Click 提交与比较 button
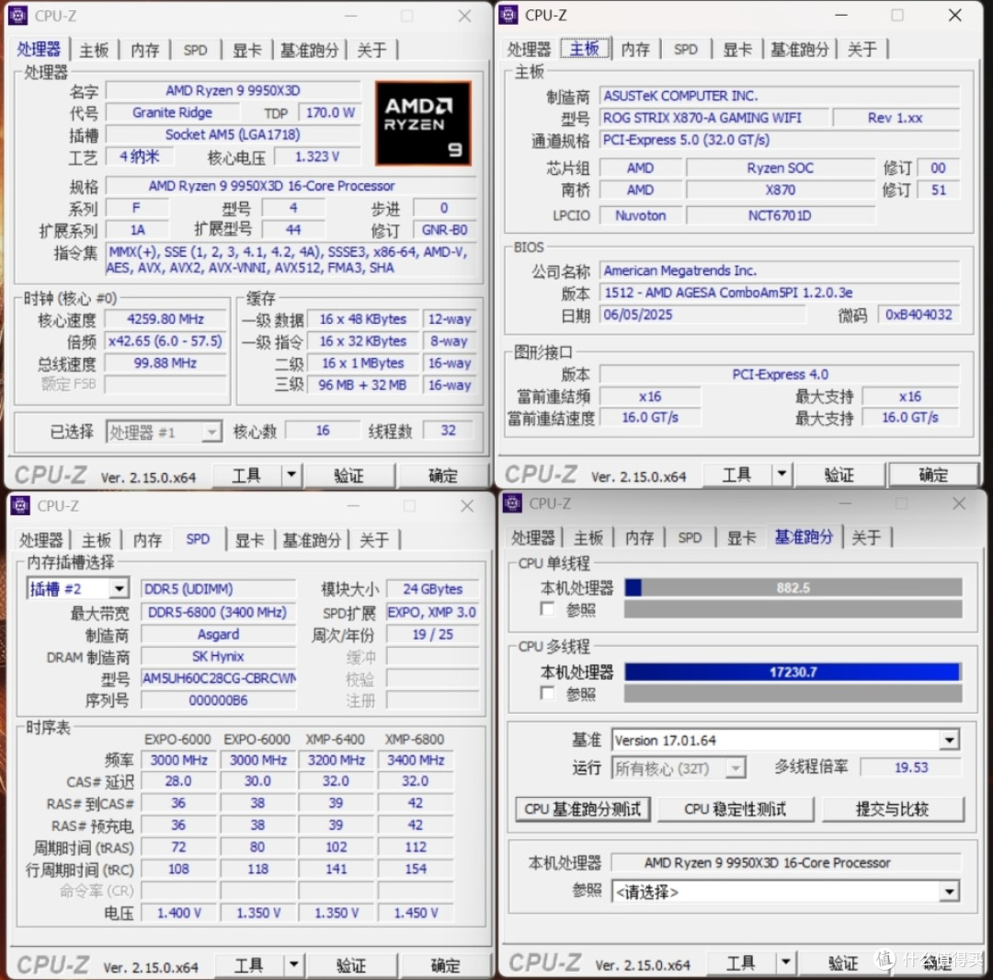The width and height of the screenshot is (993, 980). coord(892,809)
